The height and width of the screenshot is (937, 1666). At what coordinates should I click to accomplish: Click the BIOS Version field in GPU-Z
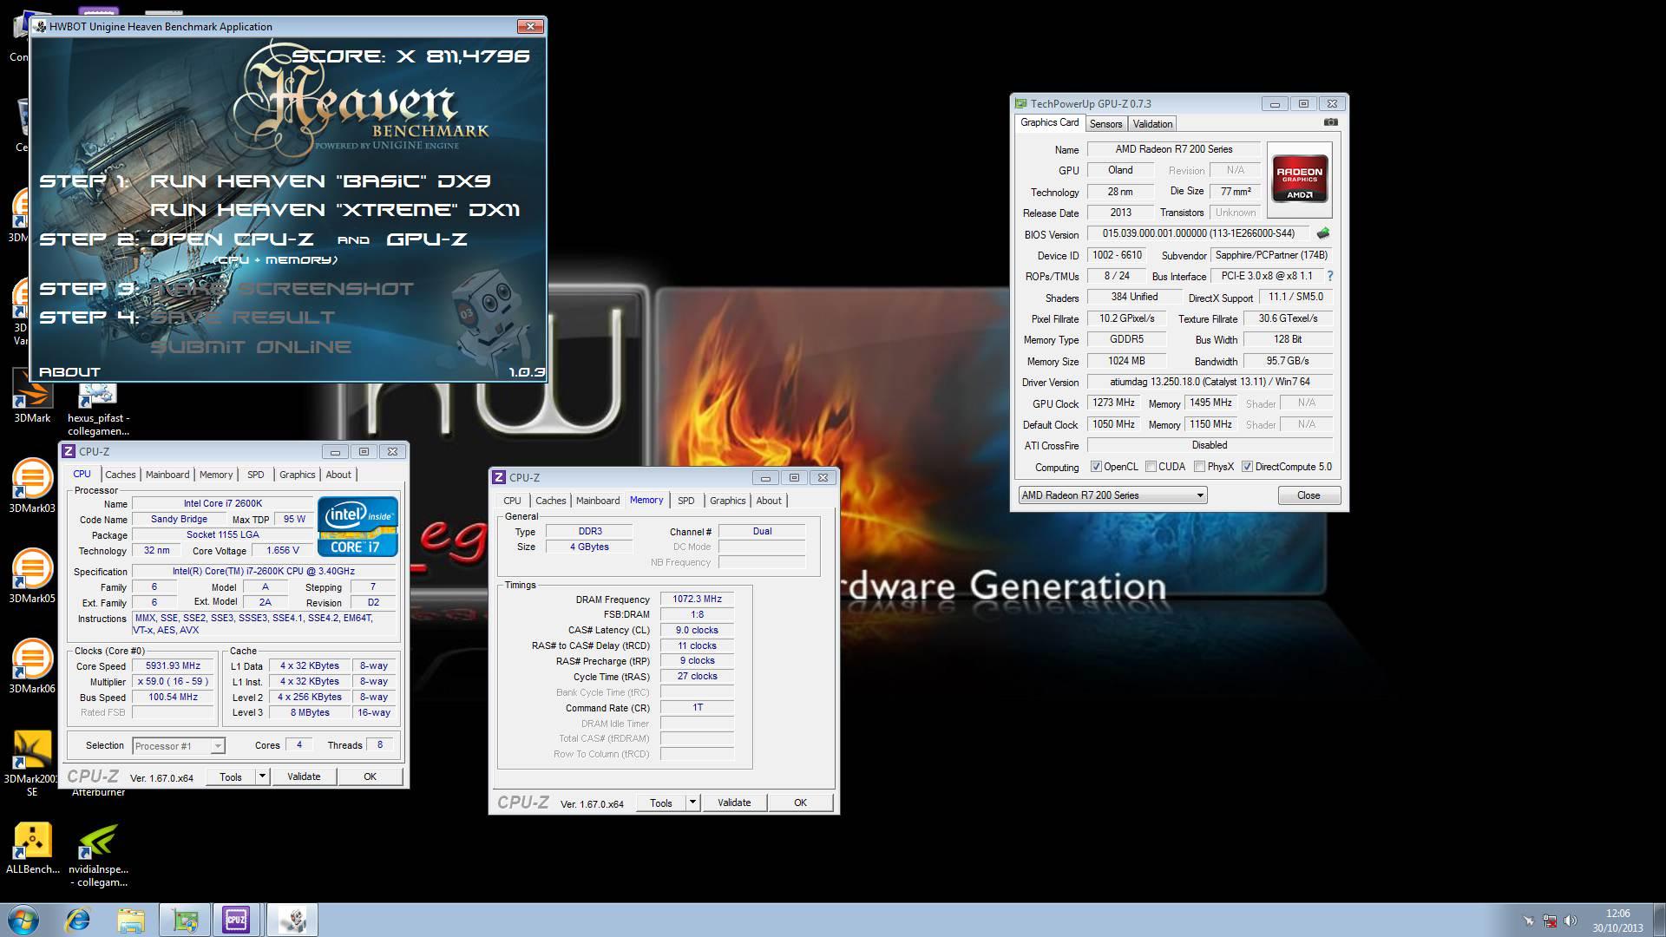1199,233
